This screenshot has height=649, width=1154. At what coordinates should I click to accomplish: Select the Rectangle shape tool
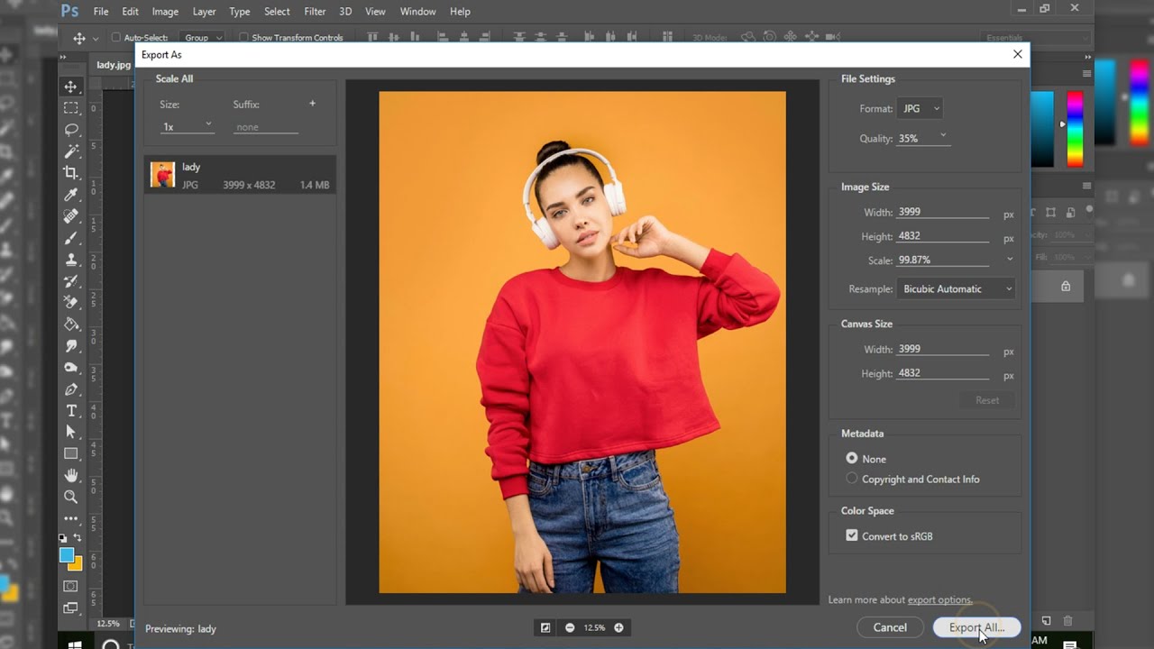(x=71, y=454)
